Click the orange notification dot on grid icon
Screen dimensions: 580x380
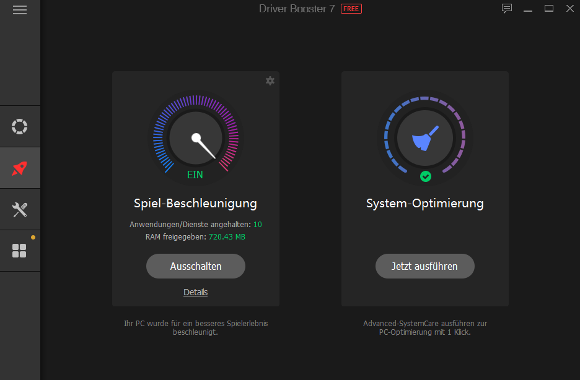[33, 236]
